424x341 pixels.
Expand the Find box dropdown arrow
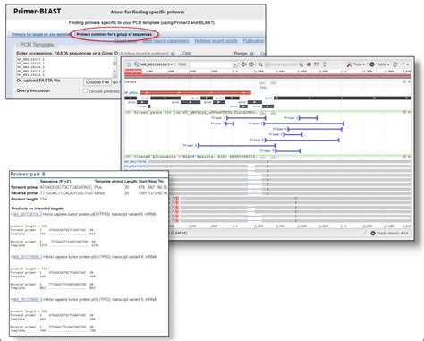click(x=234, y=64)
